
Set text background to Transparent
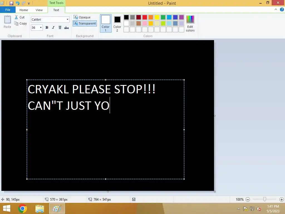[85, 23]
